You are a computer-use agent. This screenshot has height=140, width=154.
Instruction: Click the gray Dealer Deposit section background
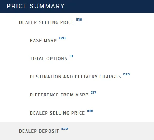pyautogui.click(x=77, y=131)
